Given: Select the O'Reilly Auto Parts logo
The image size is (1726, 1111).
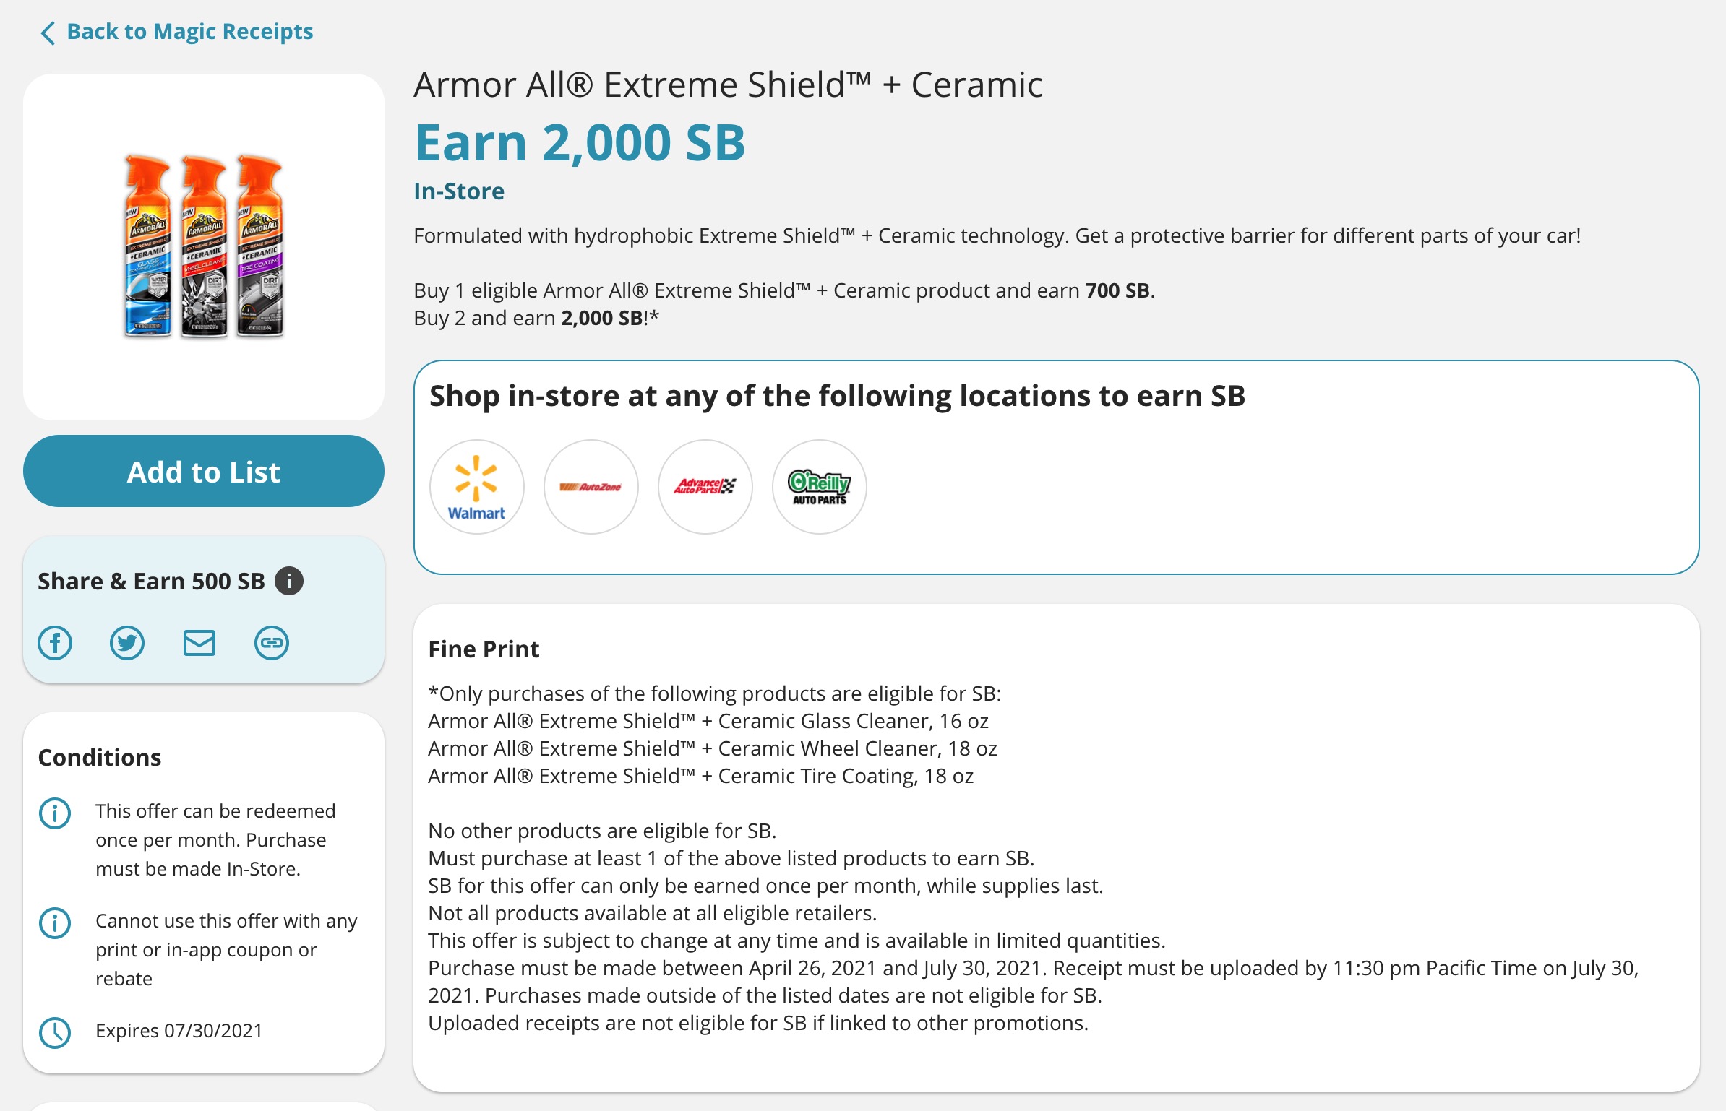Looking at the screenshot, I should tap(819, 487).
